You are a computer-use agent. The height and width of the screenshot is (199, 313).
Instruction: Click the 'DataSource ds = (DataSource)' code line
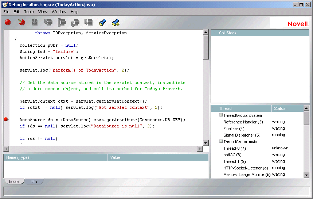102,120
